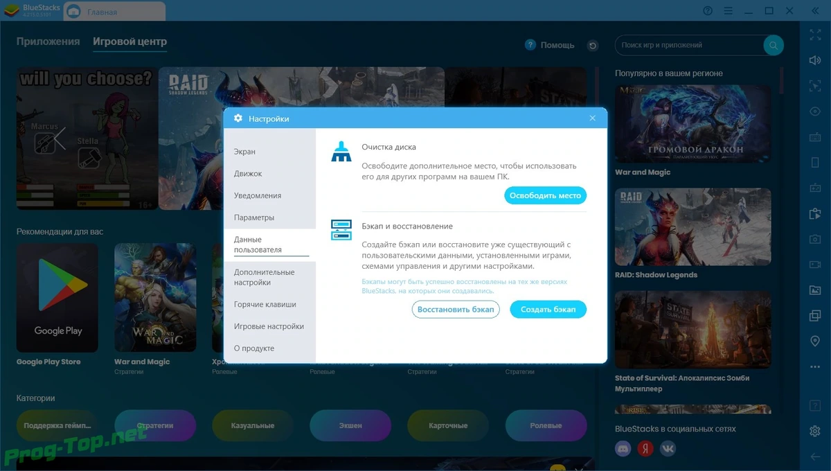Close the Настройки dialog

coord(592,118)
